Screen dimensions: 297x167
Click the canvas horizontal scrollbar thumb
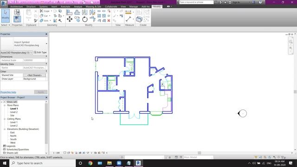(199, 153)
